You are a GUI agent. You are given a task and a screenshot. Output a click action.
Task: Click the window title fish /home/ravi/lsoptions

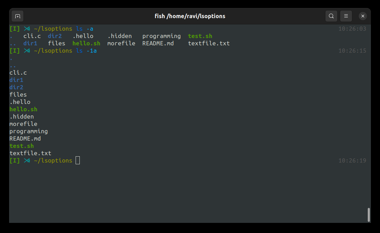[190, 16]
